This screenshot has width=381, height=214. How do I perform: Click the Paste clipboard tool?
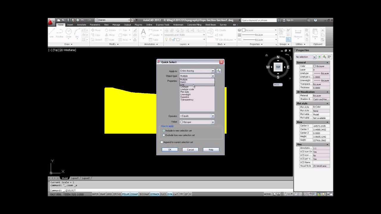pos(315,33)
